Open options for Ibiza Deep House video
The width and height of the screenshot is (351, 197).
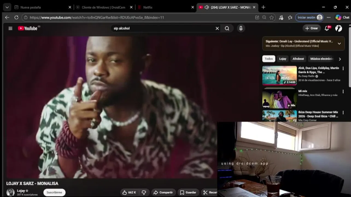343,113
